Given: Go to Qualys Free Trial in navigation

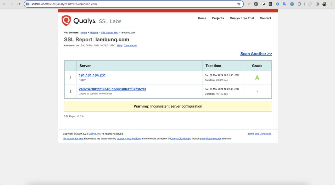Looking at the screenshot, I should click(242, 18).
